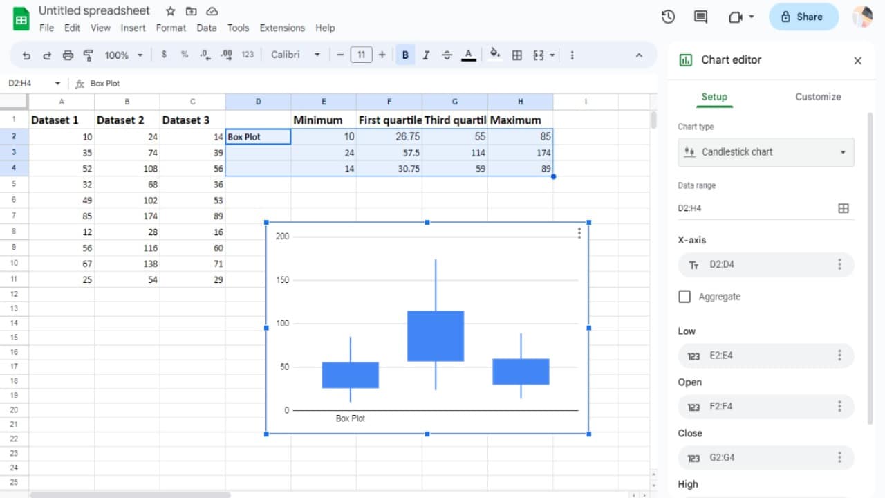The width and height of the screenshot is (885, 498).
Task: Open cell borders tool
Action: click(x=516, y=55)
